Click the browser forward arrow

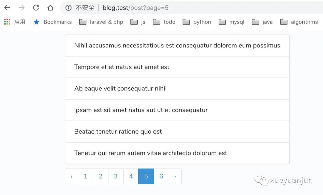pos(22,8)
